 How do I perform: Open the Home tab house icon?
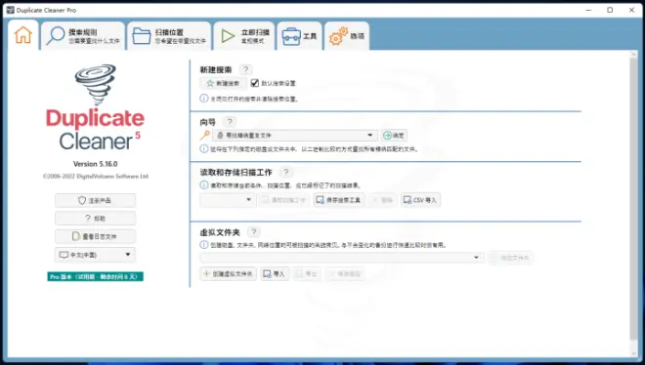click(x=23, y=35)
